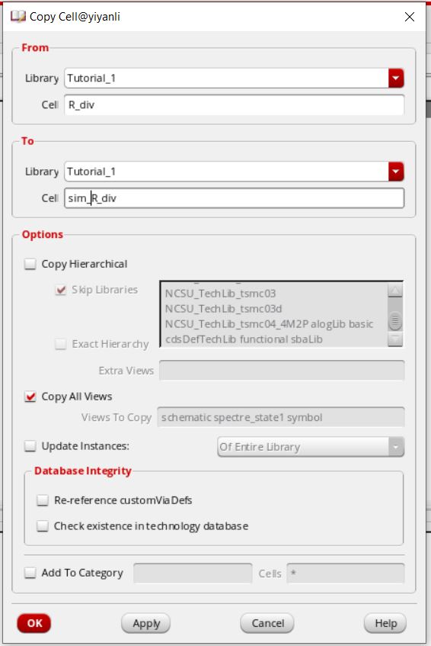Click the OK button

(34, 623)
